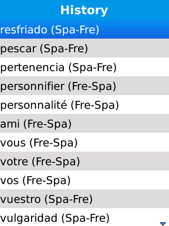Click the word "pescar" text

pyautogui.click(x=18, y=49)
